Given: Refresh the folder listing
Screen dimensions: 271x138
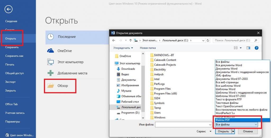Looking at the screenshot, I should click(208, 40).
